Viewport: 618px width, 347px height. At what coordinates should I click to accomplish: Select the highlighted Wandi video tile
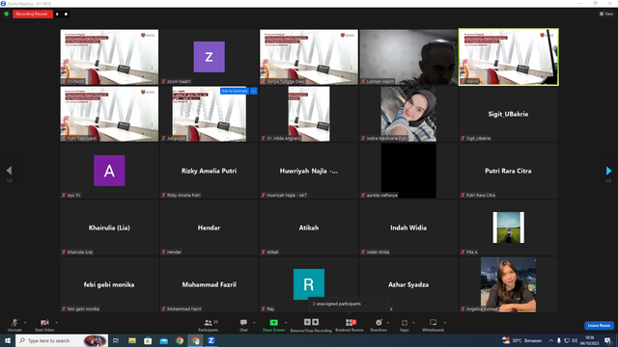click(x=509, y=57)
